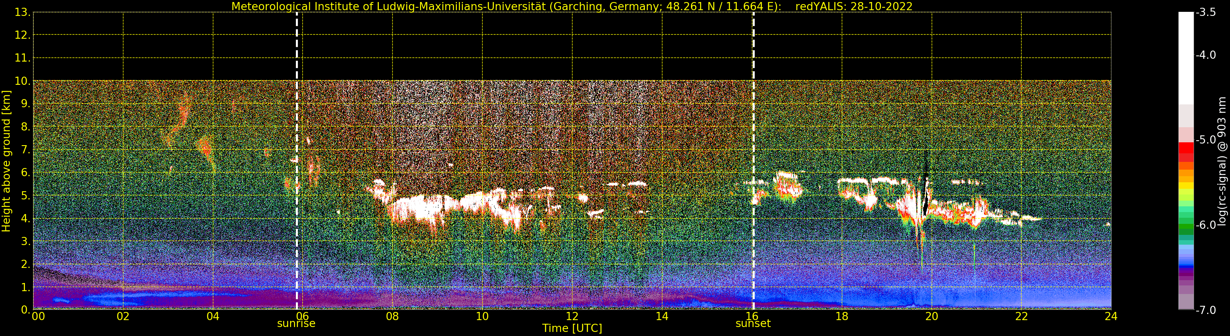
Task: Pick the red segment of the colorbar
Action: (1186, 148)
